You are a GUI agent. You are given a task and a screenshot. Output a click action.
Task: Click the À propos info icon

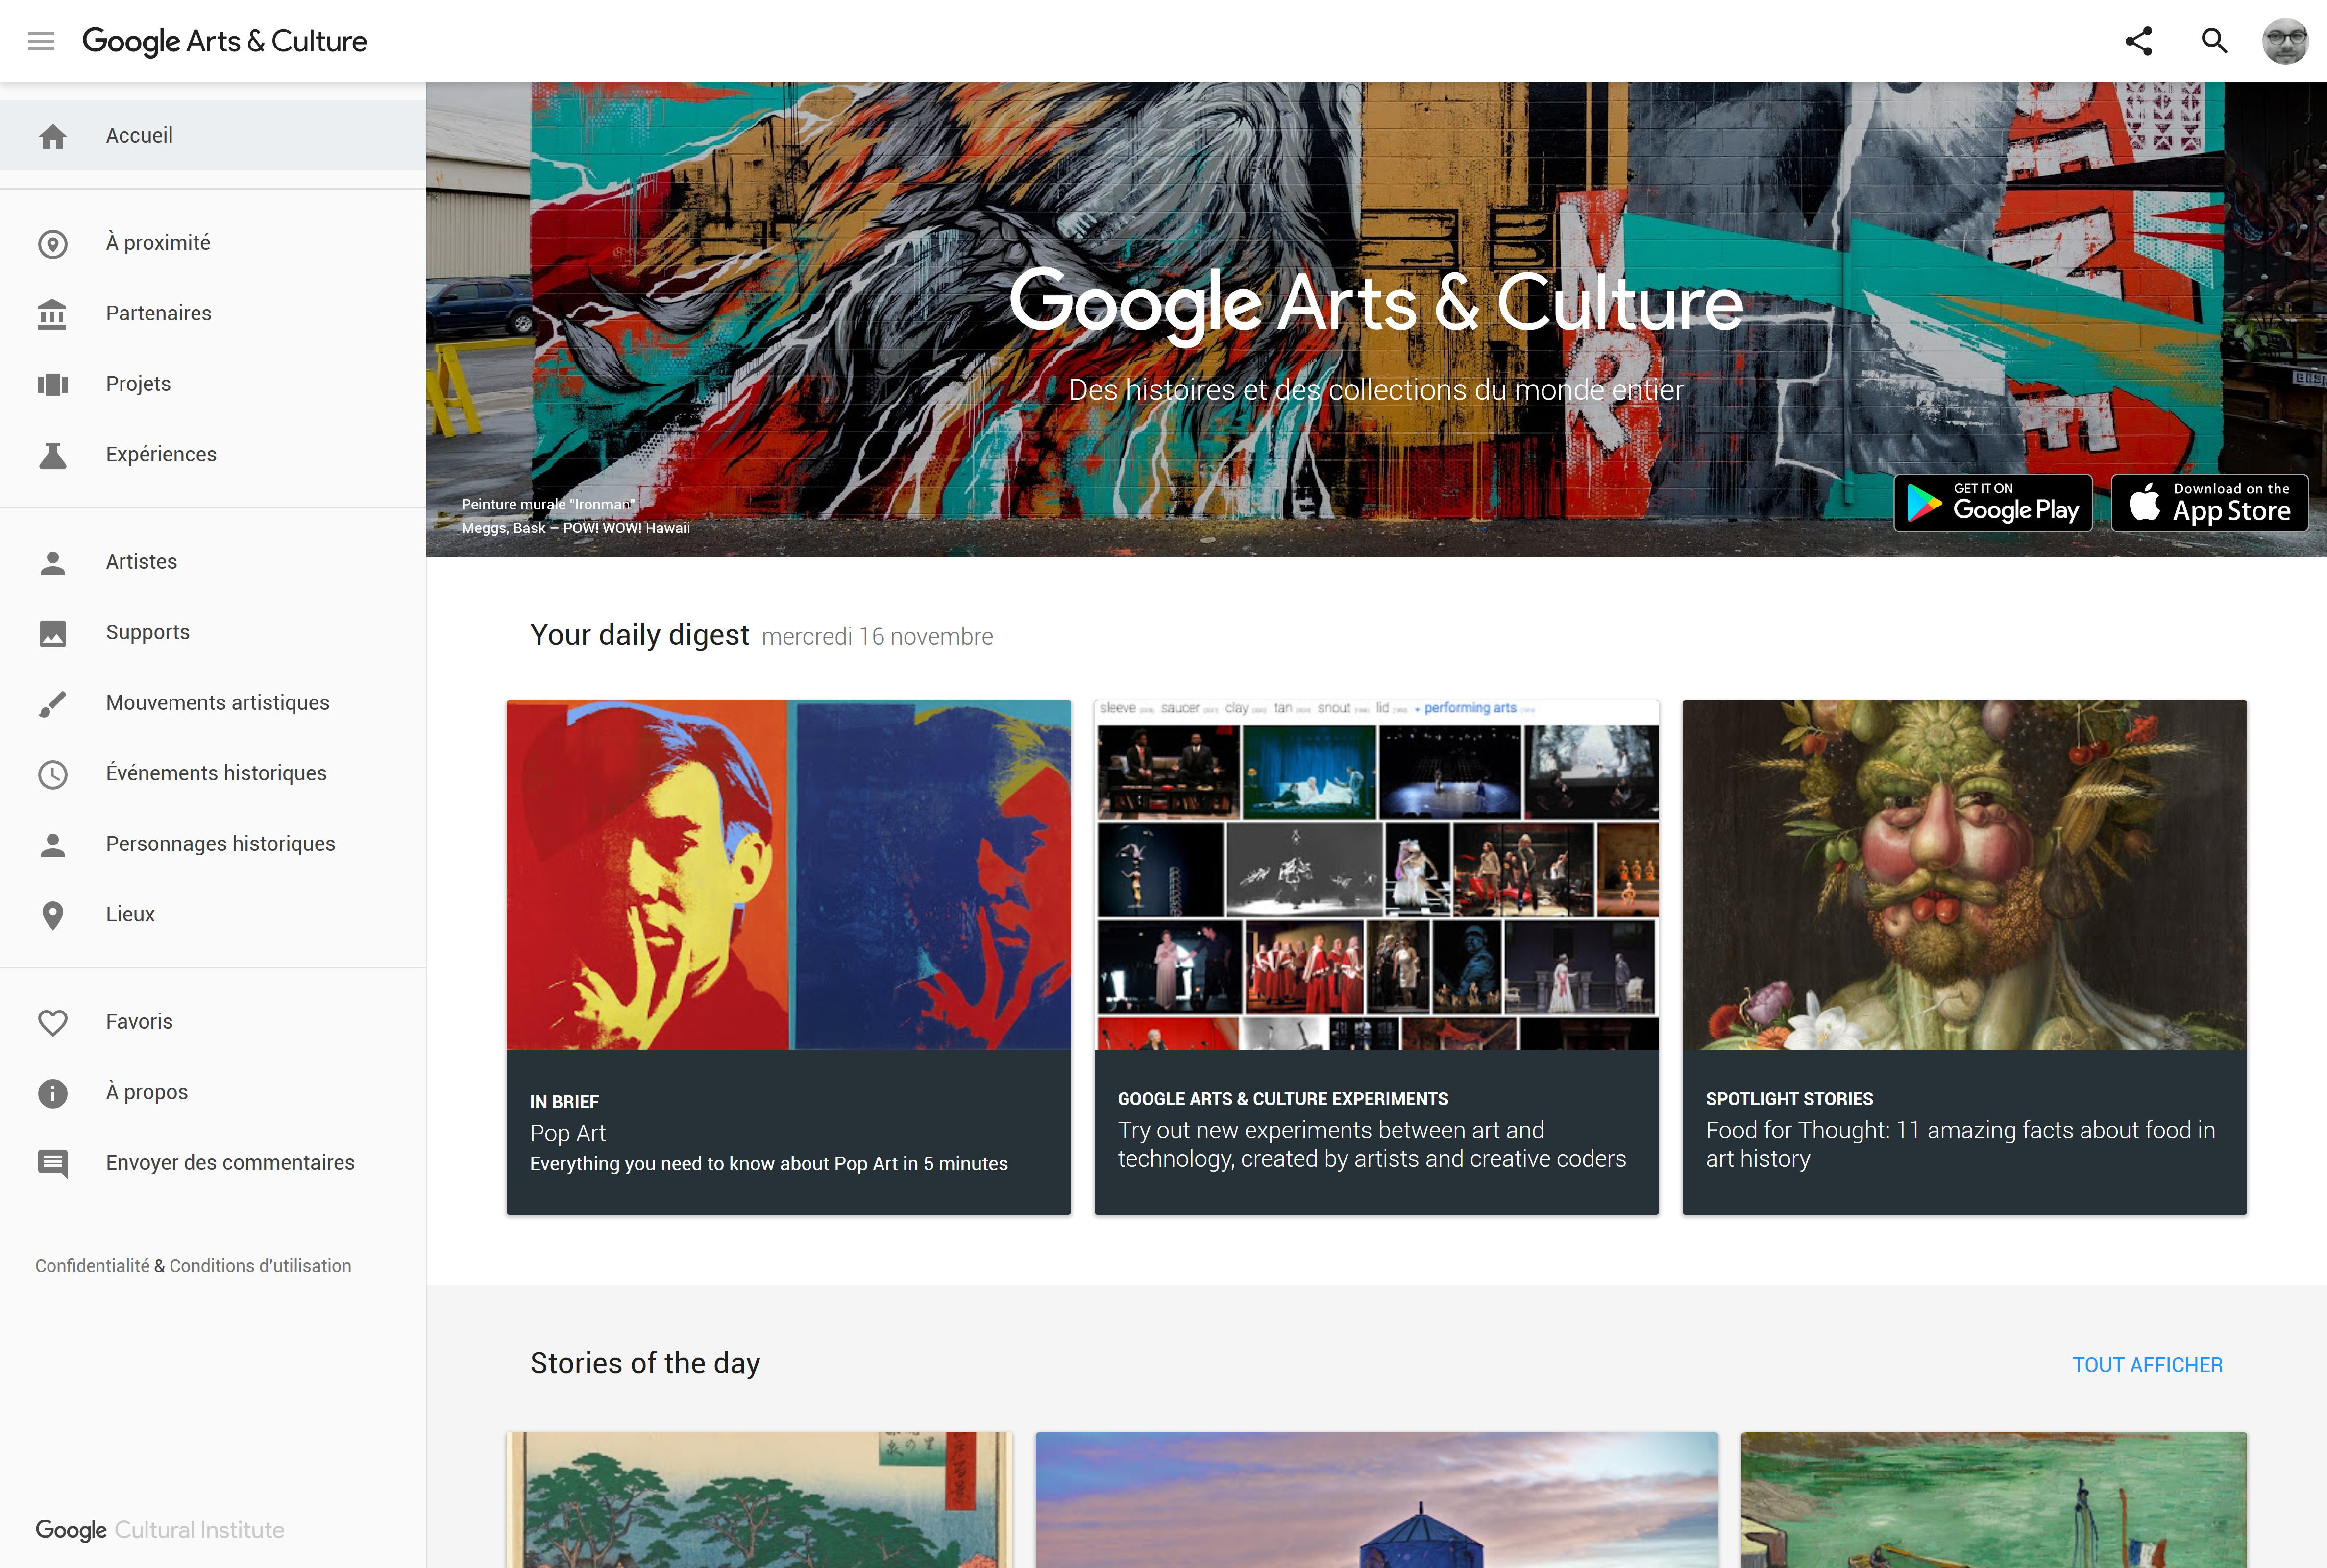pyautogui.click(x=53, y=1093)
